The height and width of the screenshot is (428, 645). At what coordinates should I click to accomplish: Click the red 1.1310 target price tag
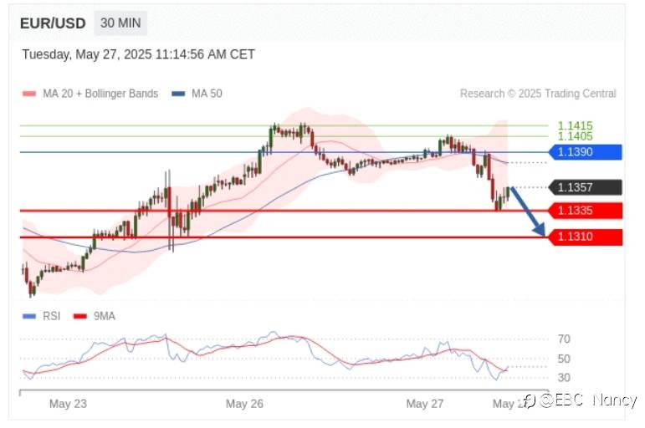click(x=585, y=237)
